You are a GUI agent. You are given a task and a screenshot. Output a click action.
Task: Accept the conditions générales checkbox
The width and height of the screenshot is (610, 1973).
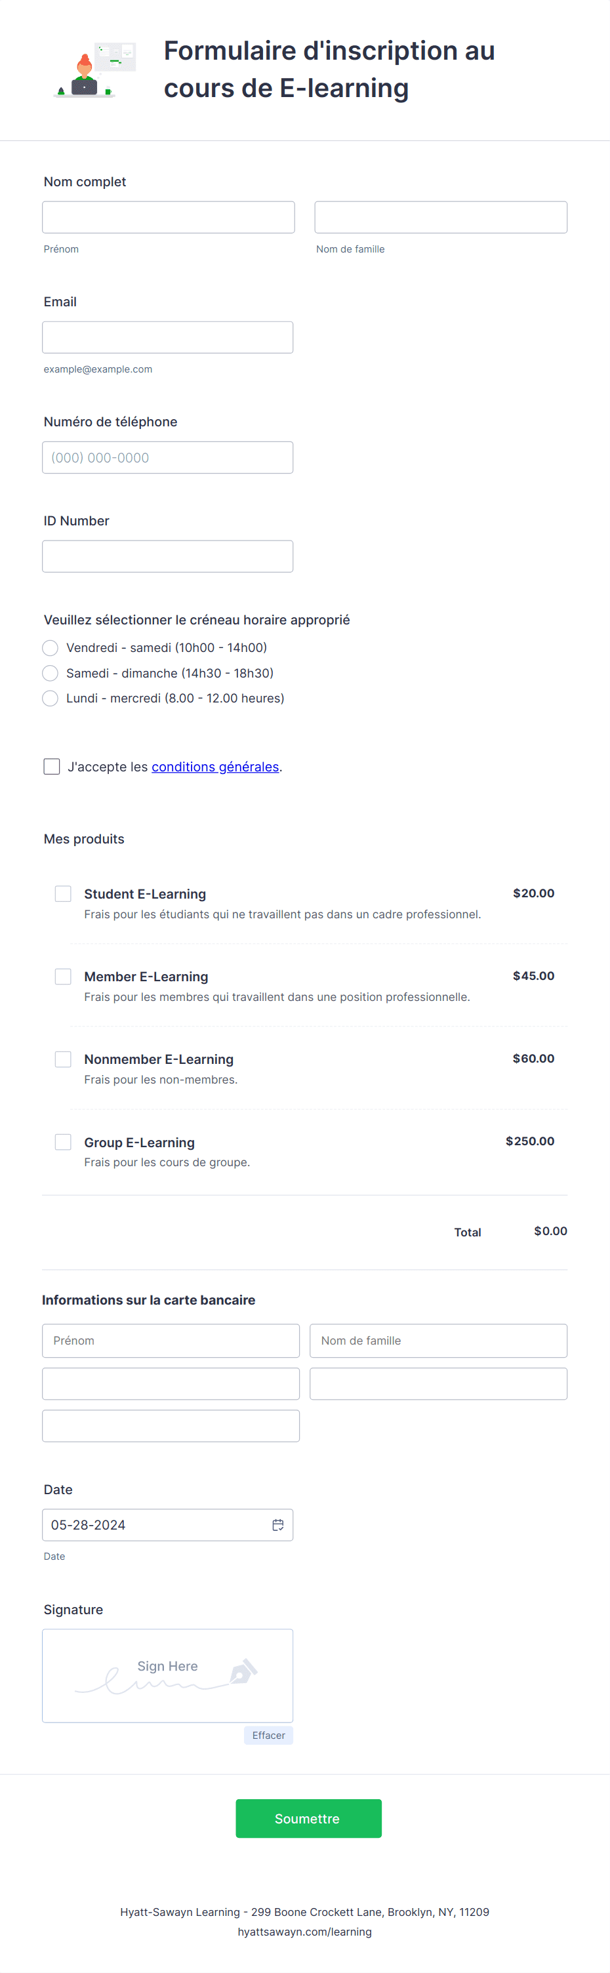click(x=51, y=766)
